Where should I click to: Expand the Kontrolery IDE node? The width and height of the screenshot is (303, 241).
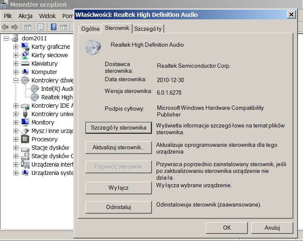click(16, 106)
